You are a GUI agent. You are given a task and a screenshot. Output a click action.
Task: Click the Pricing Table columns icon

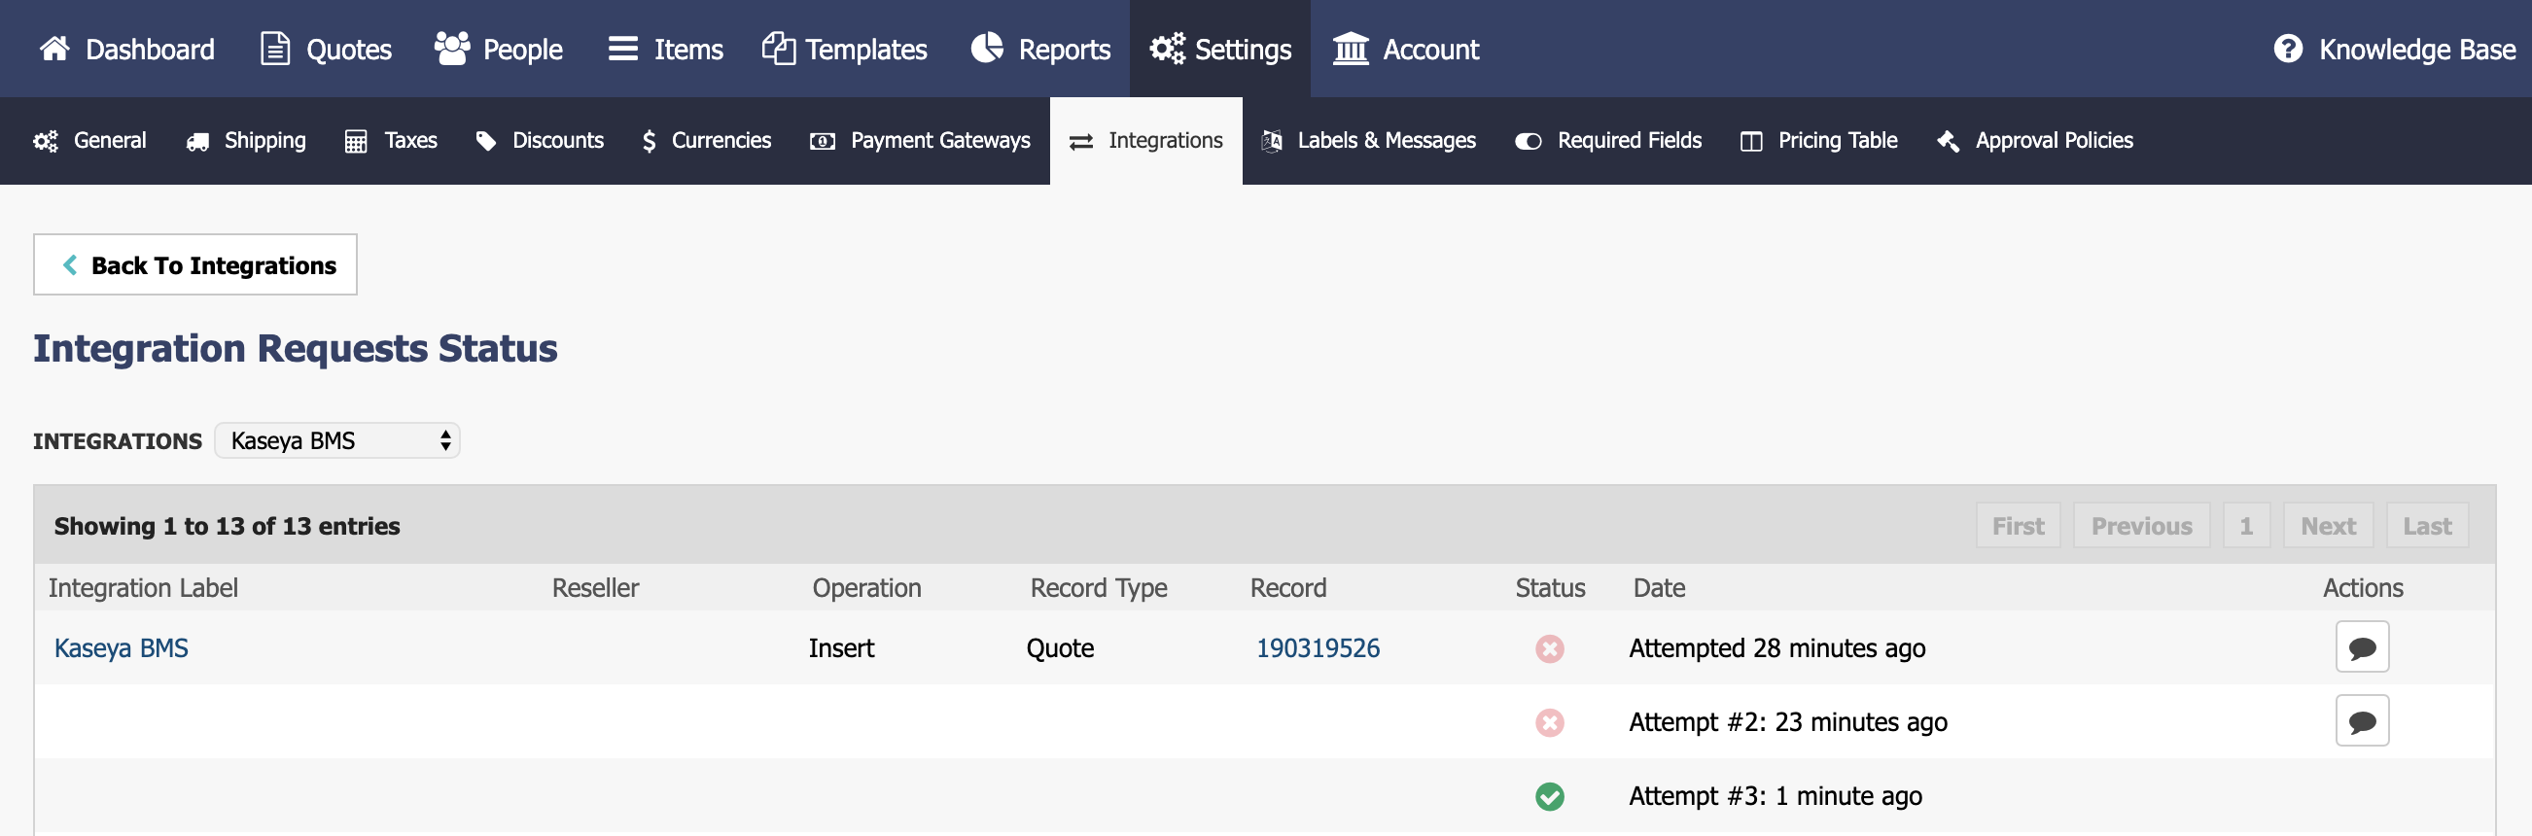(1750, 142)
